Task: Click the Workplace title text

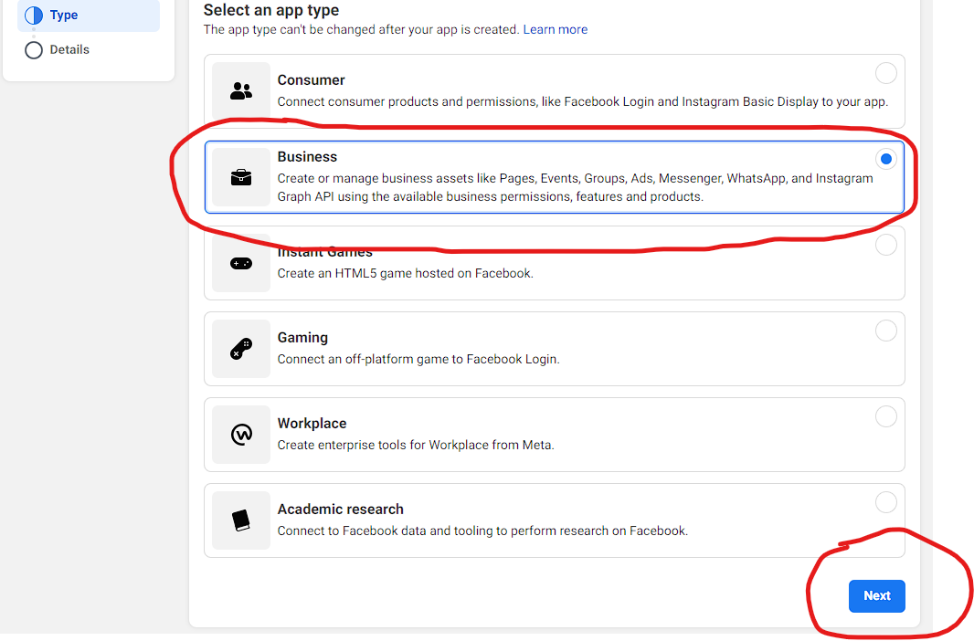Action: pyautogui.click(x=312, y=423)
